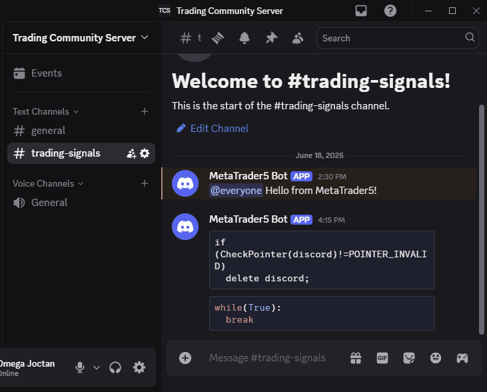Click MetaTrader5 Bot name at 4:15 PM
The height and width of the screenshot is (392, 487).
point(248,219)
